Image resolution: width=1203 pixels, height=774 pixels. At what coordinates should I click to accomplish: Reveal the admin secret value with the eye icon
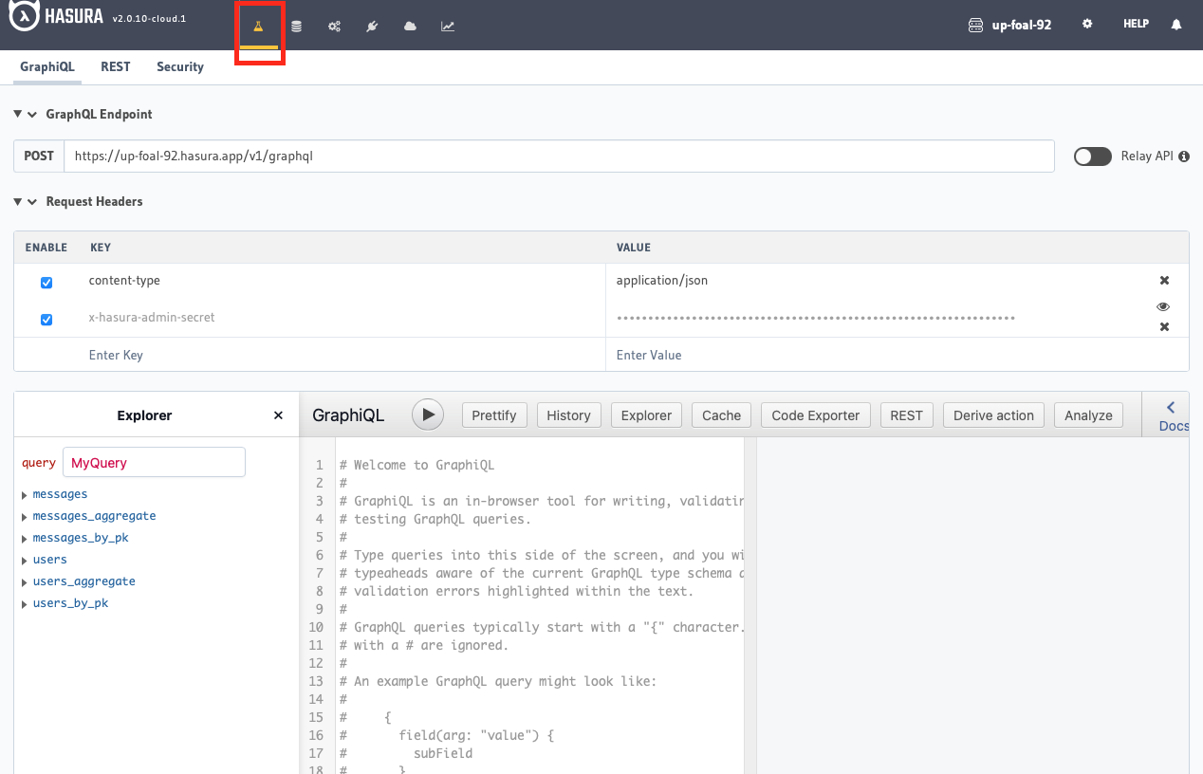tap(1163, 305)
